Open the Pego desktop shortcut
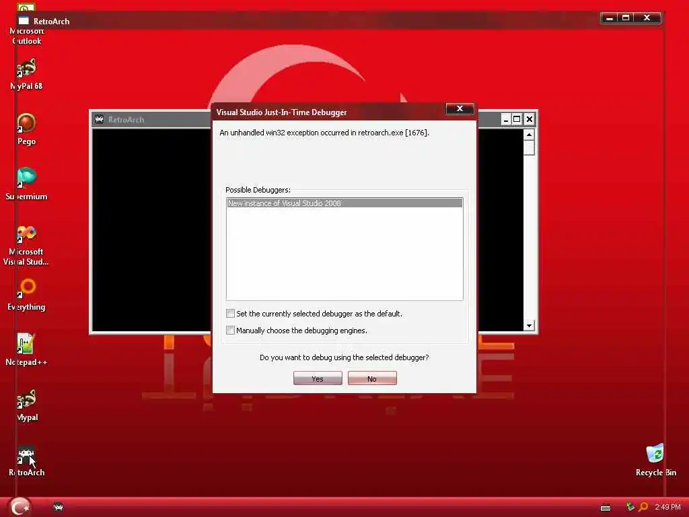The image size is (689, 517). (x=26, y=129)
